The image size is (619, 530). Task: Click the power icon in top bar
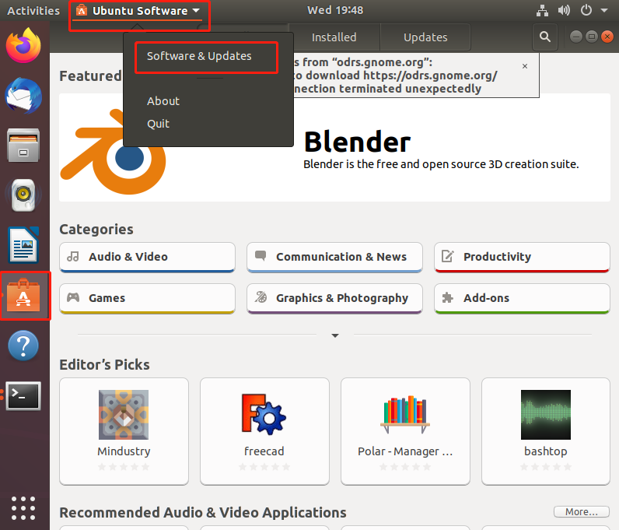(586, 10)
